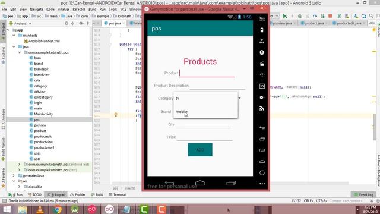Click the Qty input field
This screenshot has height=214, width=380.
tap(203, 124)
